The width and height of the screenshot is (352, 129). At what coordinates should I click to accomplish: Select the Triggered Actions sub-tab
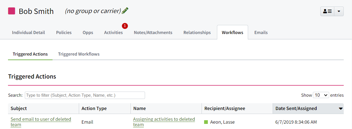pyautogui.click(x=30, y=54)
